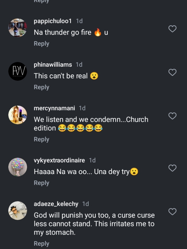Like pappichuloo1's comment with the heart
Viewport: 187px width, 249px height.
[172, 29]
